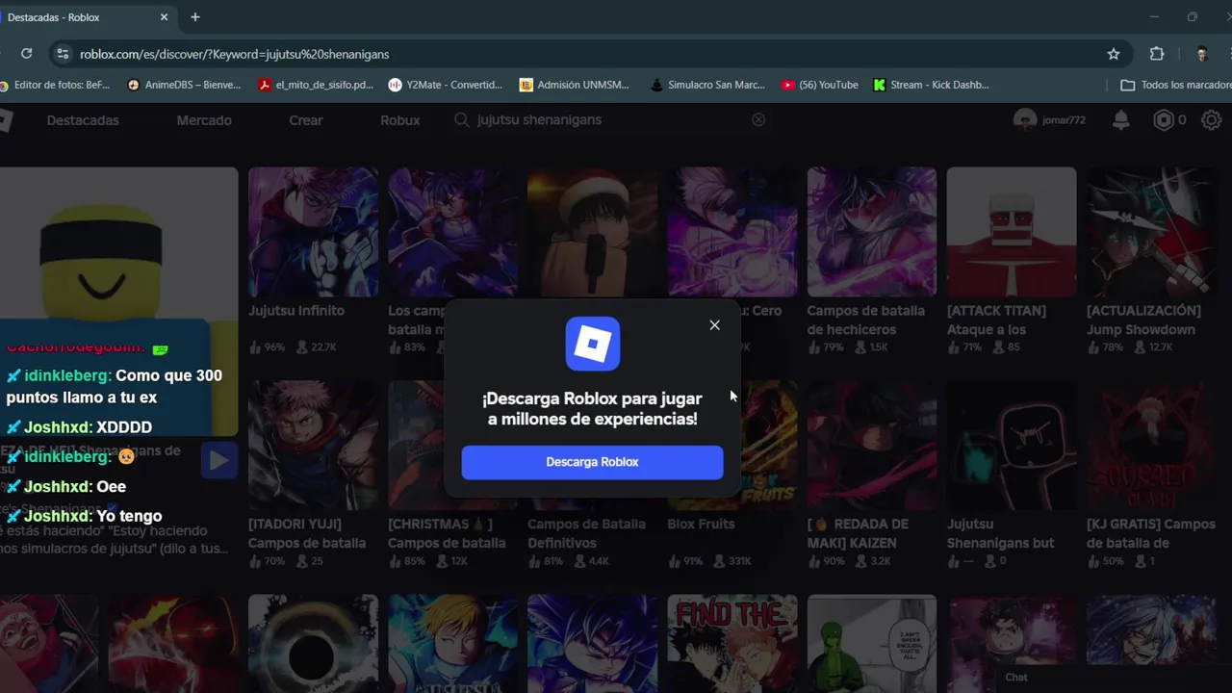Open the jomar772 profile avatar
The height and width of the screenshot is (693, 1232).
coord(1025,120)
